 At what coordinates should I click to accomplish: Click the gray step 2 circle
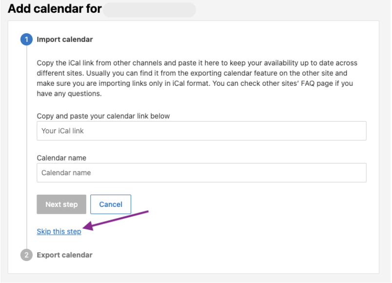[x=26, y=255]
